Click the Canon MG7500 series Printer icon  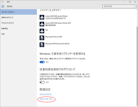coord(42,17)
